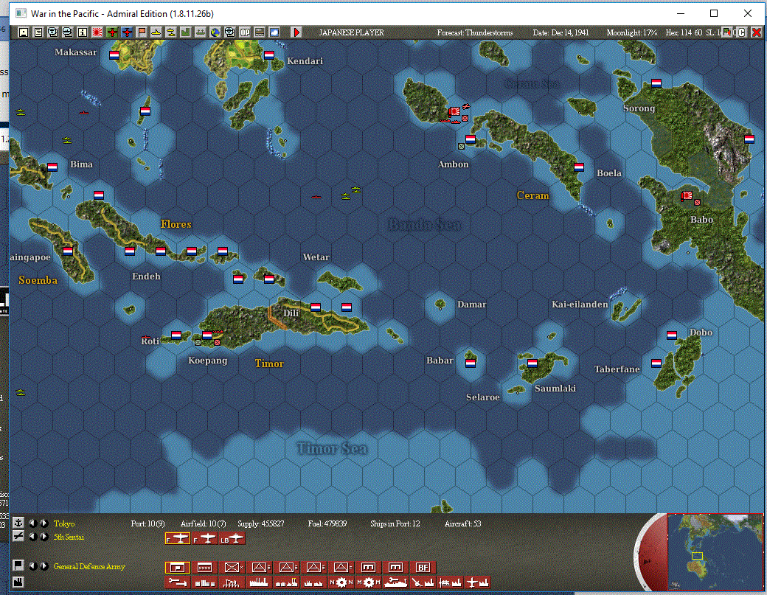Screen dimensions: 767x595
Task: Click the Dutch flag at Saumlaki island
Action: click(532, 363)
